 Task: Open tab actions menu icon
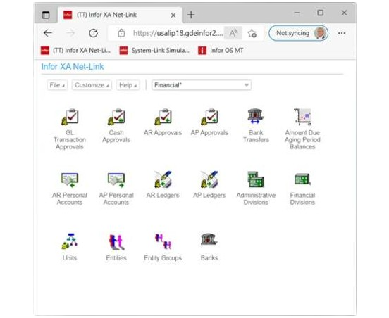coord(46,15)
